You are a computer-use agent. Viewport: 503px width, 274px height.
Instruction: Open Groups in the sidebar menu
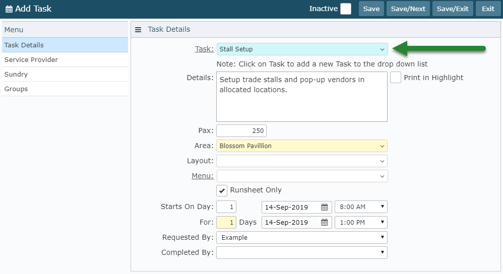point(65,89)
